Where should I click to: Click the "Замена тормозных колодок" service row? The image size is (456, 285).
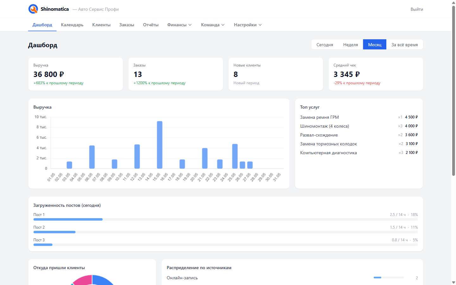point(359,144)
